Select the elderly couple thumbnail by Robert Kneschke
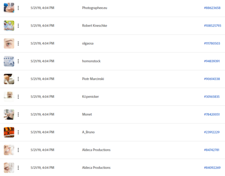 point(9,26)
